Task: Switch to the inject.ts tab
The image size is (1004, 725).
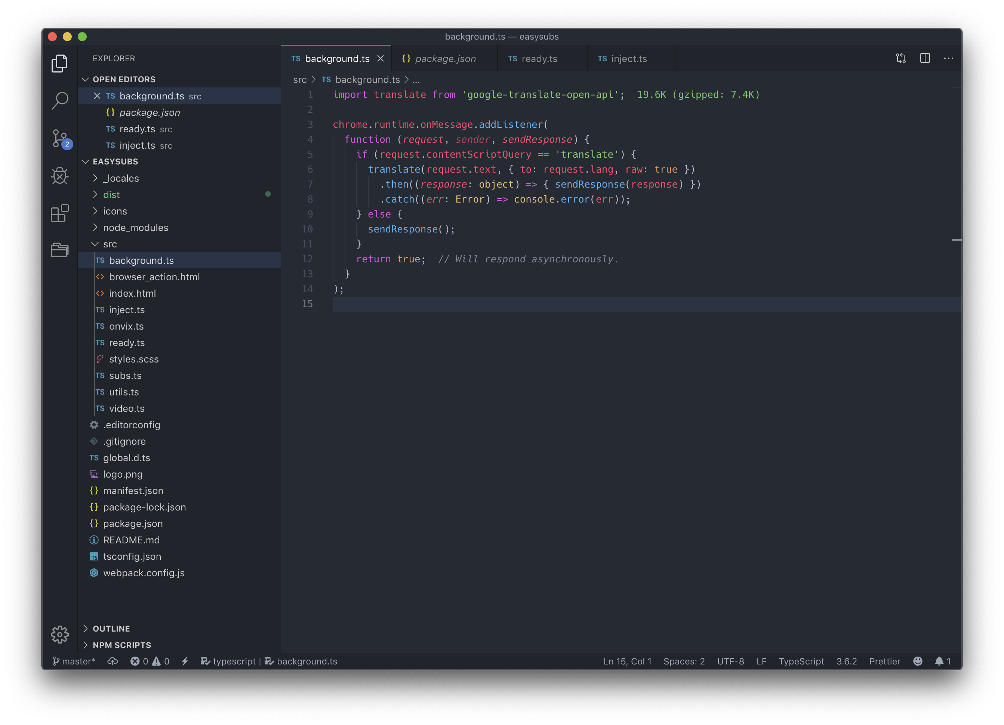Action: 628,58
